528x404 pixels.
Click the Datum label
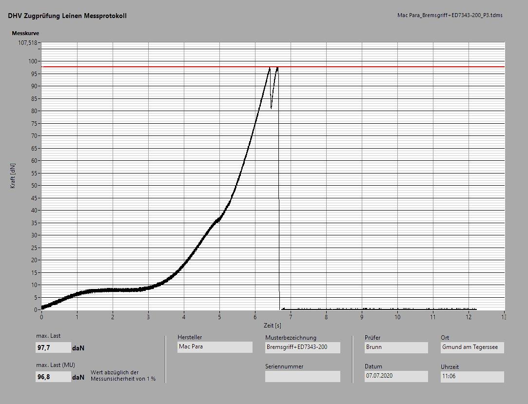373,366
